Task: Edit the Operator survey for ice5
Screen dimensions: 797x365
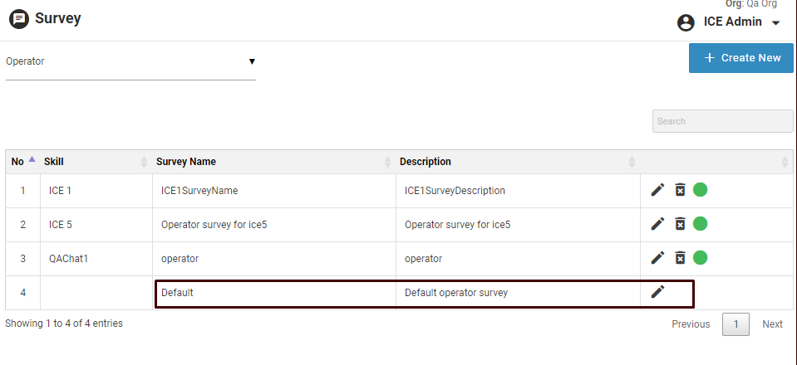Action: 657,224
